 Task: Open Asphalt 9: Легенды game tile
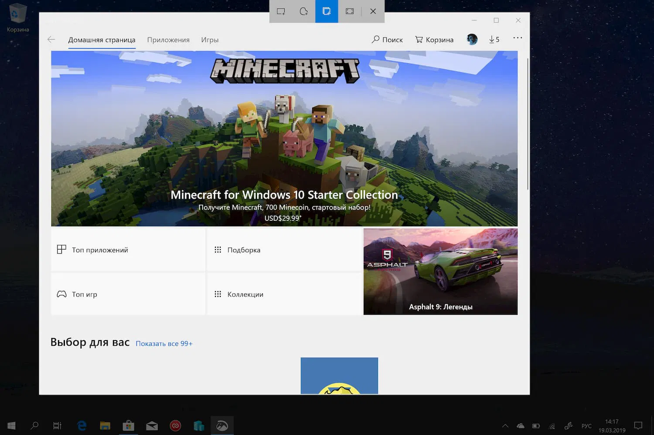tap(440, 271)
